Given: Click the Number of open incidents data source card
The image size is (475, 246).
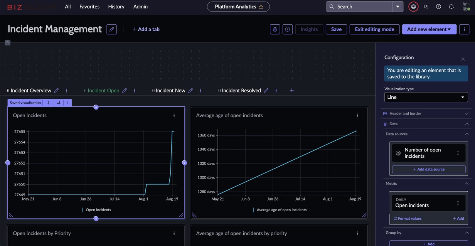Looking at the screenshot, I should [429, 153].
